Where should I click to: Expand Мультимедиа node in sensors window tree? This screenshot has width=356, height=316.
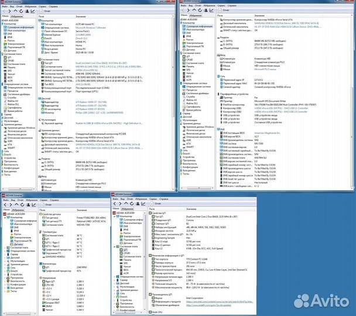pyautogui.click(x=5, y=261)
